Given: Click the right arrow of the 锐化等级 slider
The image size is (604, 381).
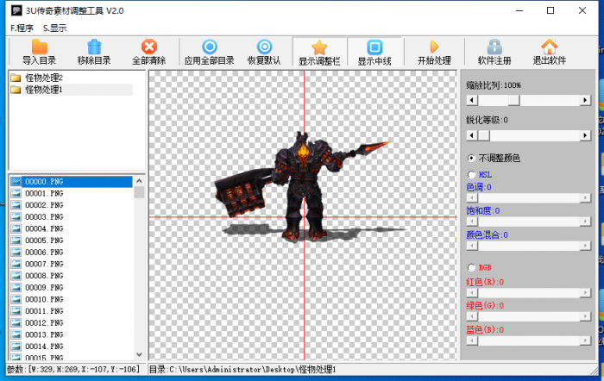Looking at the screenshot, I should (585, 135).
